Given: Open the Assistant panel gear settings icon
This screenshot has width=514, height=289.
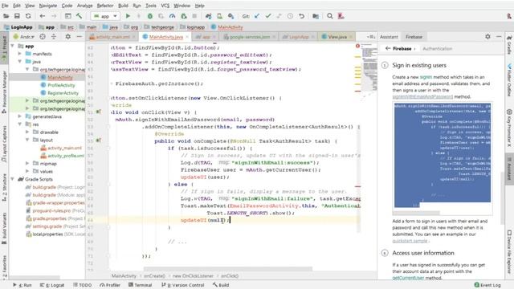Looking at the screenshot, I should pyautogui.click(x=487, y=37).
